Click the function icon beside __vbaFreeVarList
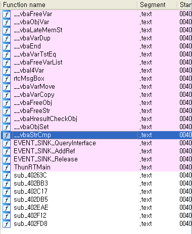Image resolution: width=192 pixels, height=234 pixels. click(7, 63)
